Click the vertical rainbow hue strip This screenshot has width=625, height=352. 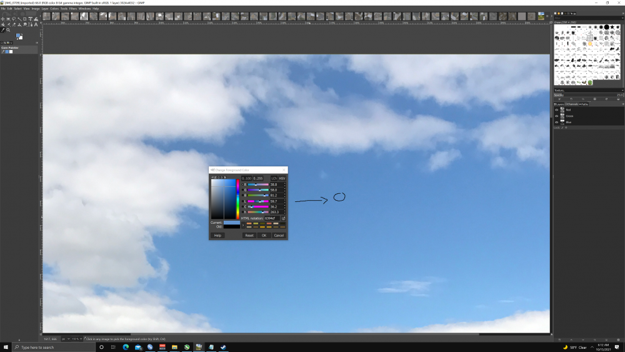(238, 199)
